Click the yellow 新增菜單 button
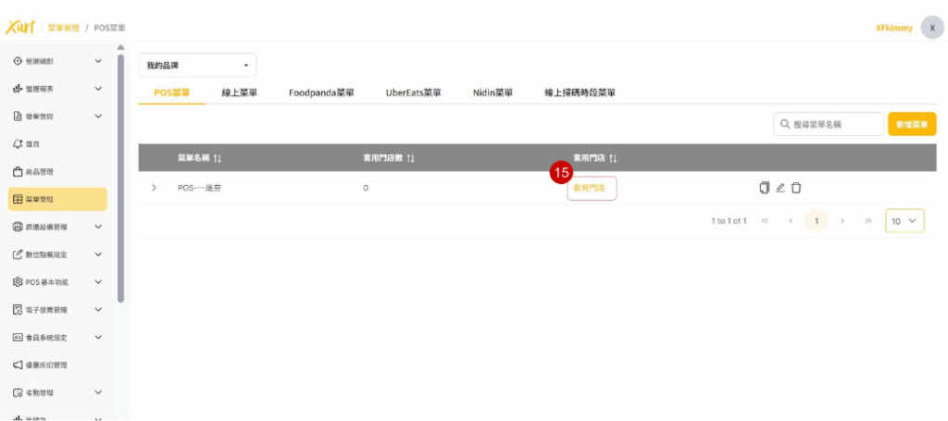This screenshot has height=421, width=948. point(911,124)
